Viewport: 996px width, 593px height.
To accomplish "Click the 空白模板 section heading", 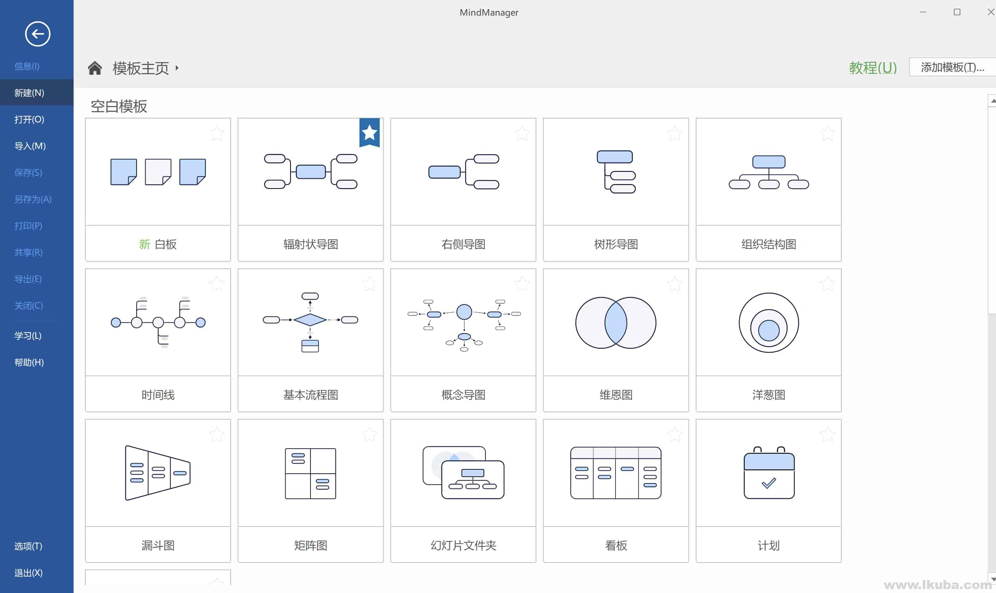I will [x=119, y=106].
